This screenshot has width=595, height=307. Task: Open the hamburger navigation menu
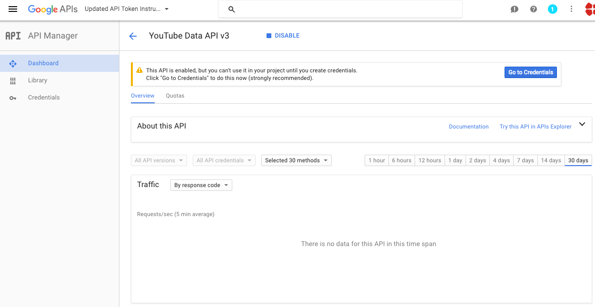(x=13, y=9)
